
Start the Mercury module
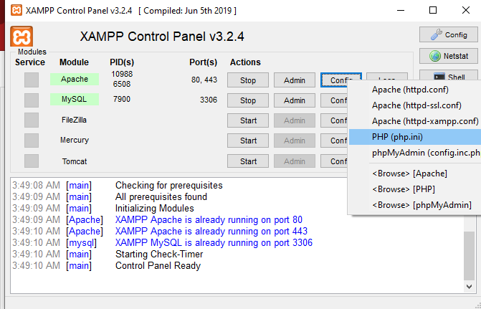point(248,141)
